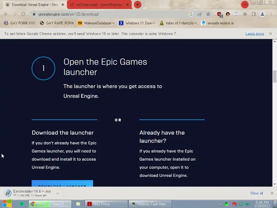The image size is (277, 208).
Task: Expand the EpicInstaller download options chevron
Action: coord(58,193)
